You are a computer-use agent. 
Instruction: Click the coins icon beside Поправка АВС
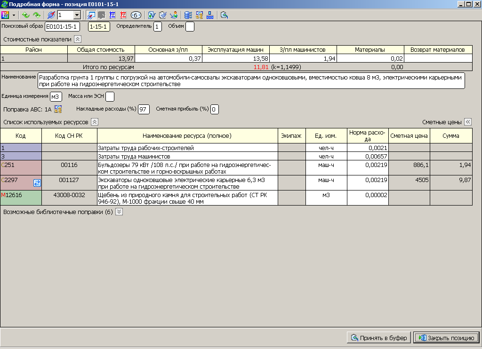[58, 110]
